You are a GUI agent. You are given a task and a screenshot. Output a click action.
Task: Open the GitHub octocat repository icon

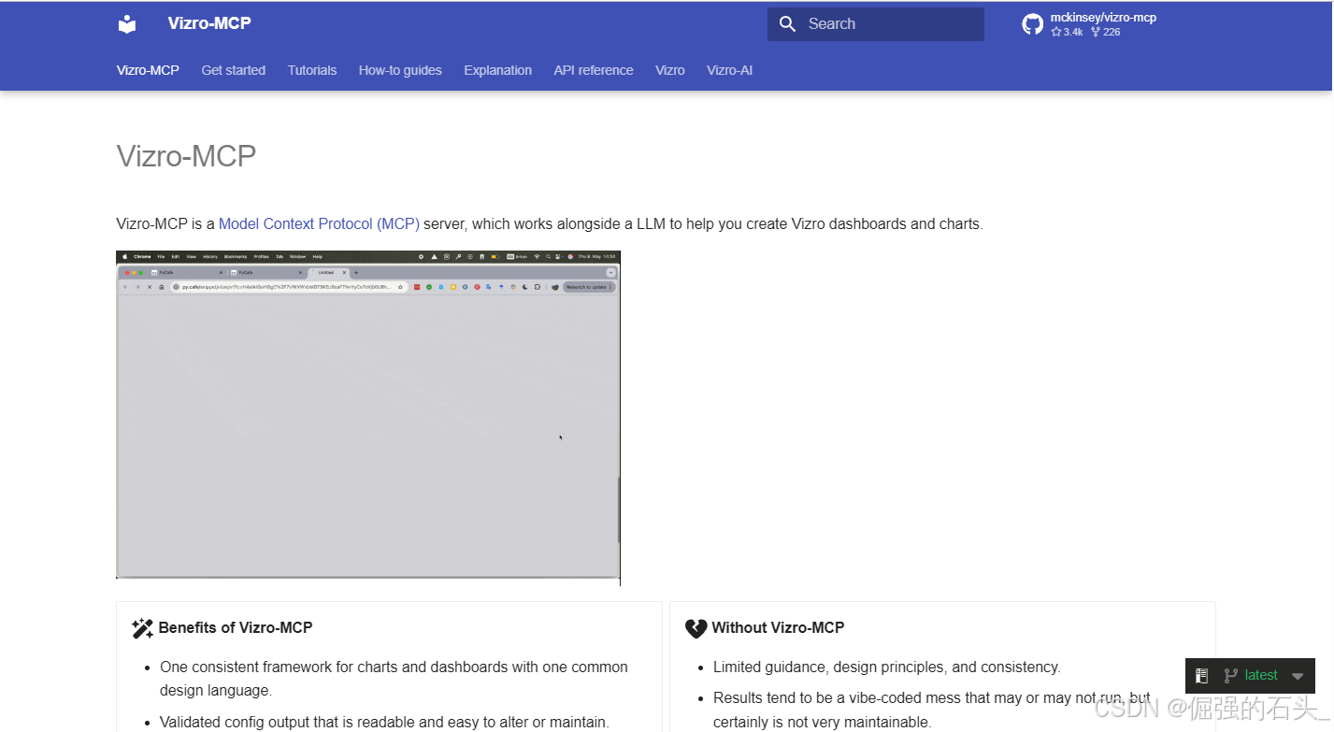pyautogui.click(x=1032, y=24)
